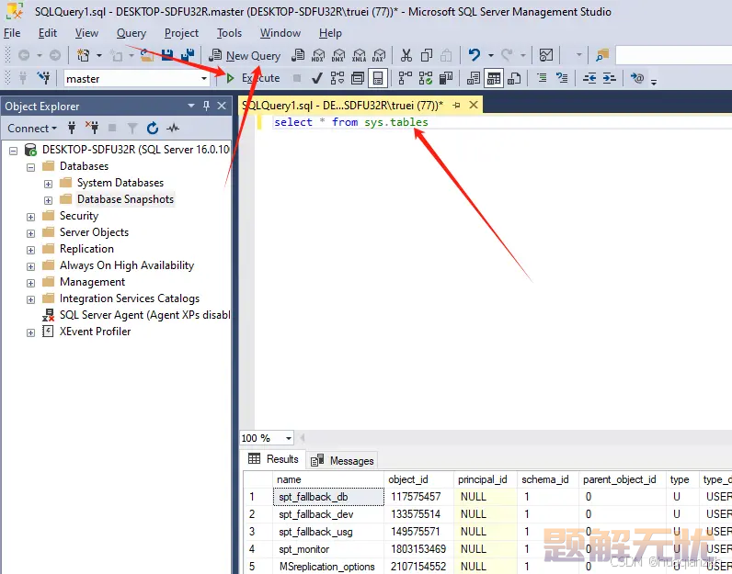Click the Copy icon
732x574 pixels.
(x=426, y=55)
